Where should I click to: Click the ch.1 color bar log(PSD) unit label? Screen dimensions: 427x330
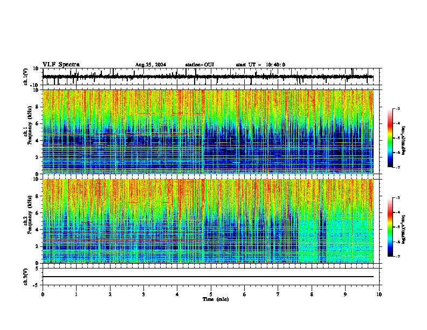[x=404, y=141]
